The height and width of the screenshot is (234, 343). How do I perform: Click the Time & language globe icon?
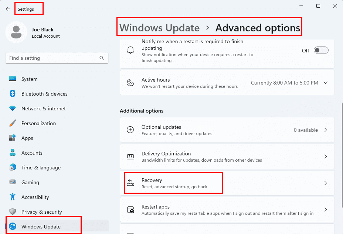click(x=13, y=167)
